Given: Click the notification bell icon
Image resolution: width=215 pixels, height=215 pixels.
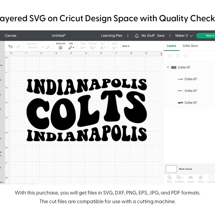Looking at the screenshot, I should click(x=136, y=36).
